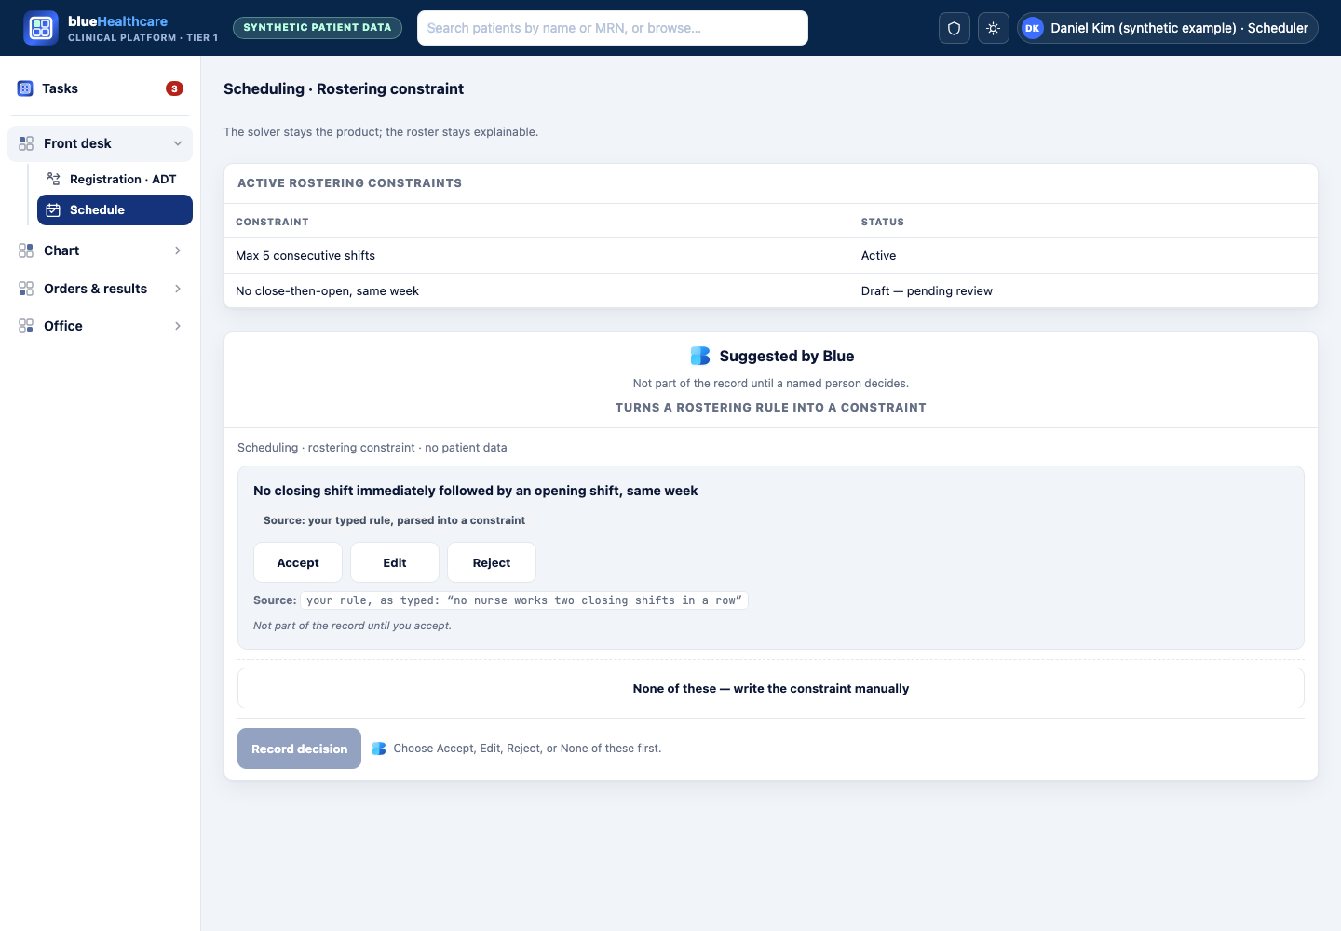Screen dimensions: 1341x931
Task: Click the Draft — pending review status
Action: tap(927, 290)
